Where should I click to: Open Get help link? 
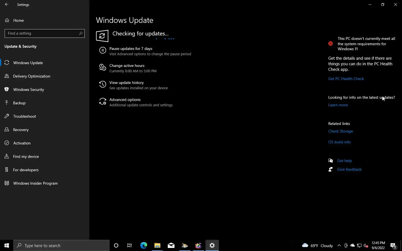(x=344, y=161)
